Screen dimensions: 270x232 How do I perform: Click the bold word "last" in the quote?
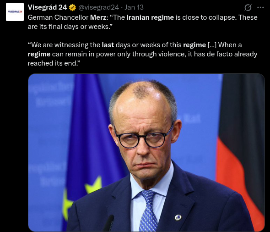click(108, 45)
